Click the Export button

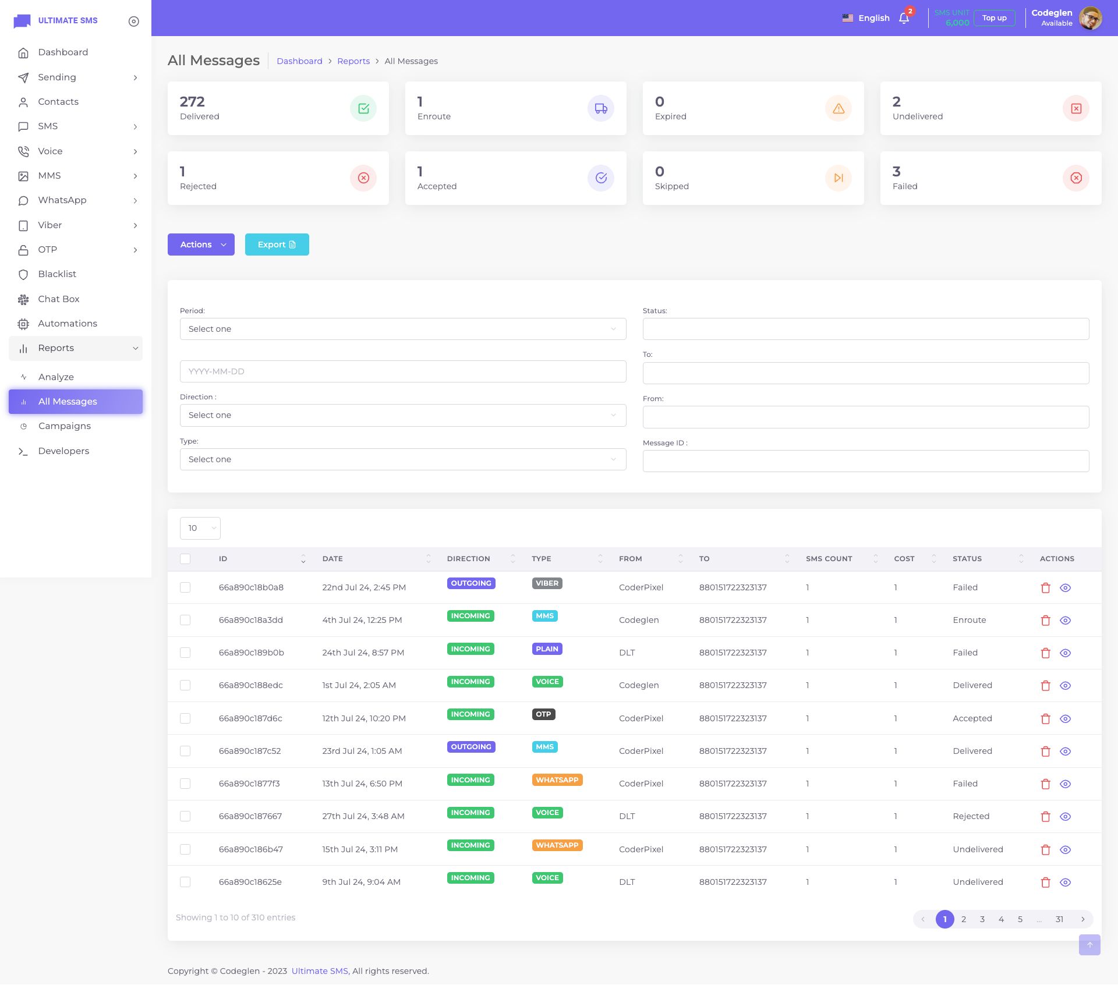coord(277,245)
